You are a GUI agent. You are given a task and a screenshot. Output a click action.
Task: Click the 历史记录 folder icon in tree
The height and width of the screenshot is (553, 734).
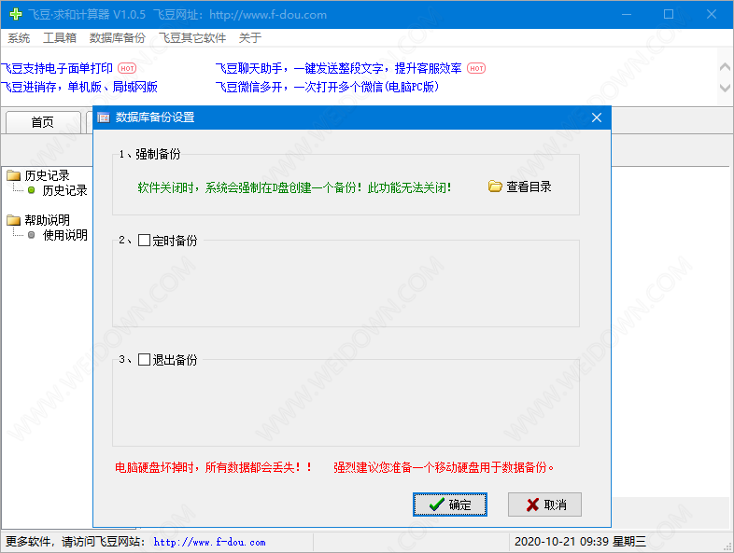pos(13,175)
